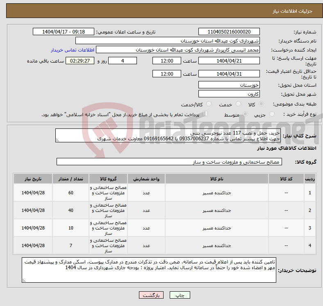This screenshot has height=306, width=323.
Task: Click quantity 10 in row 3
Action: point(71,228)
